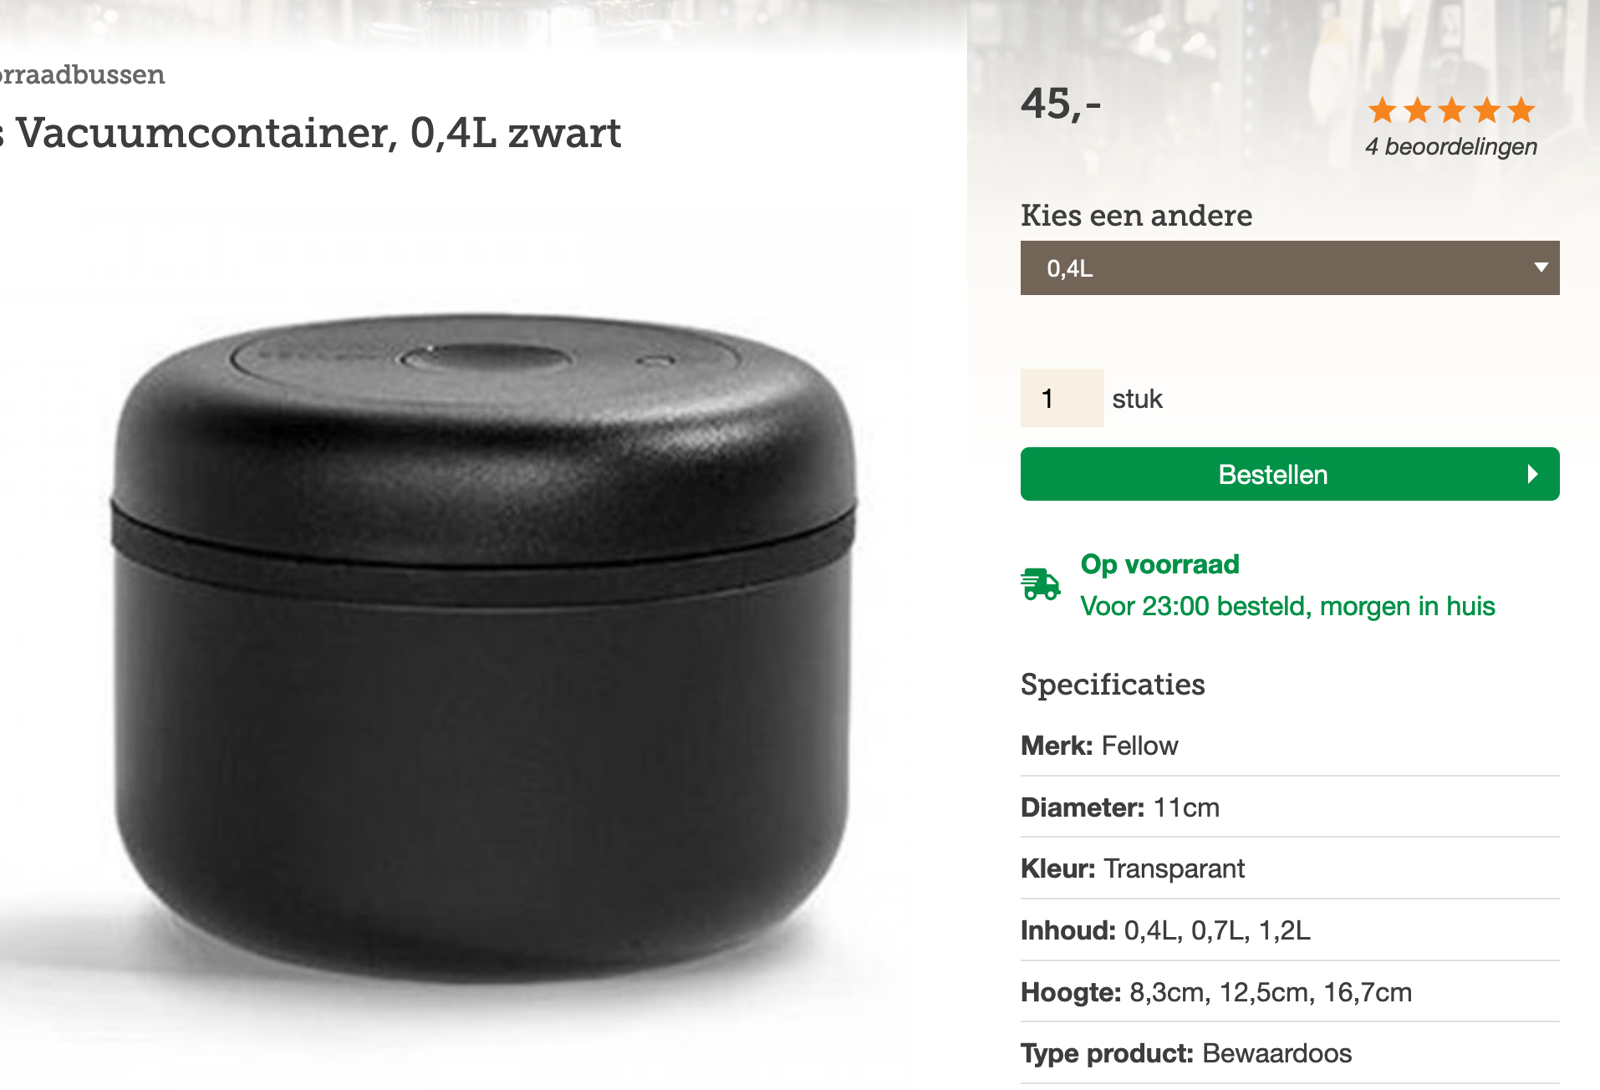The image size is (1600, 1090).
Task: Click the middle orange rating star
Action: coord(1452,110)
